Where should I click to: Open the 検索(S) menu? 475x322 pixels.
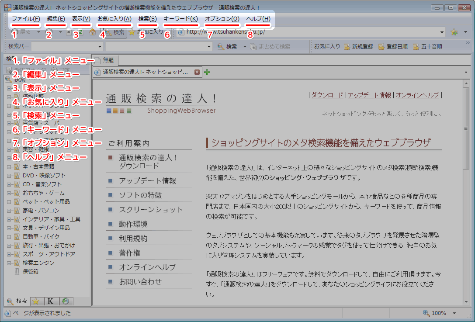point(148,19)
